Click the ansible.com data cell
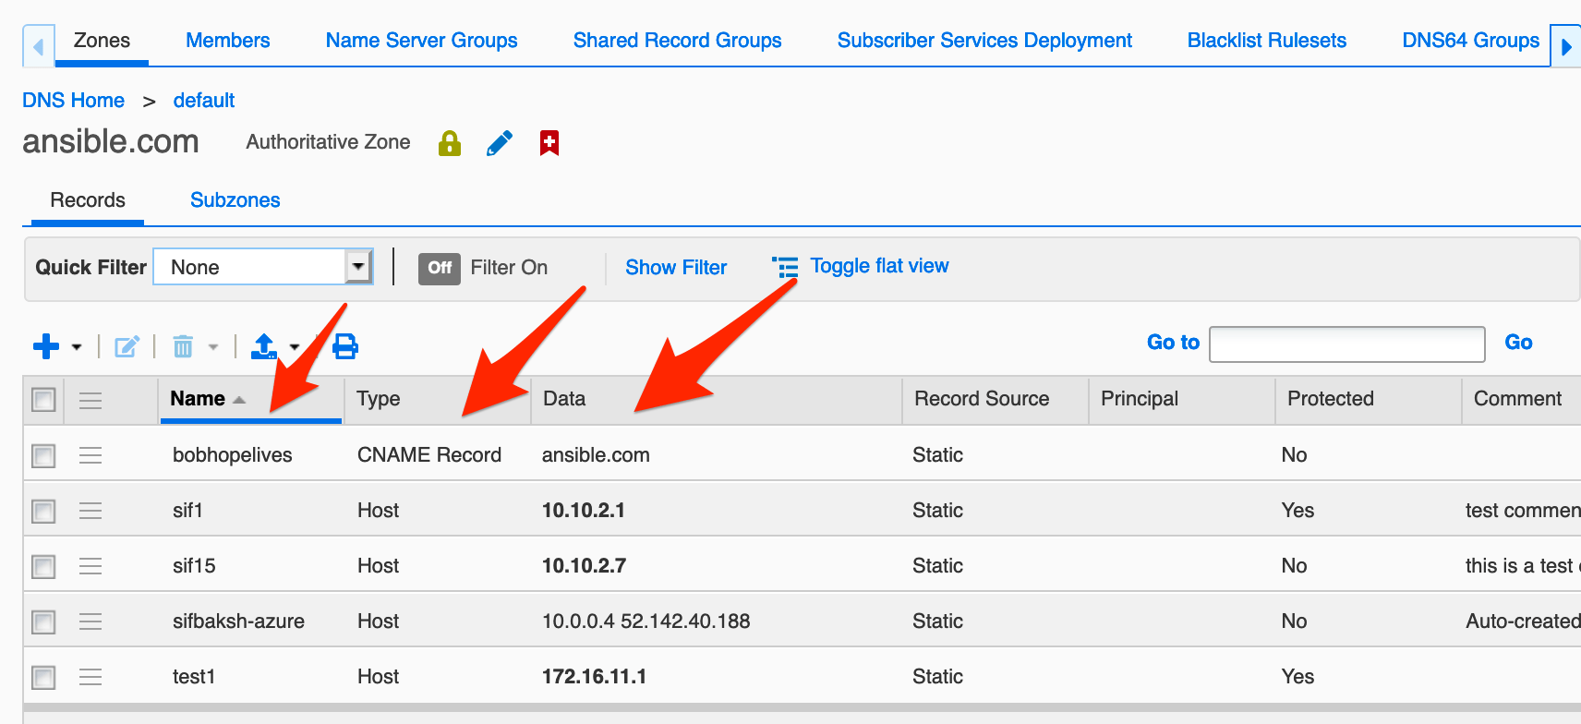Image resolution: width=1581 pixels, height=724 pixels. click(x=596, y=455)
